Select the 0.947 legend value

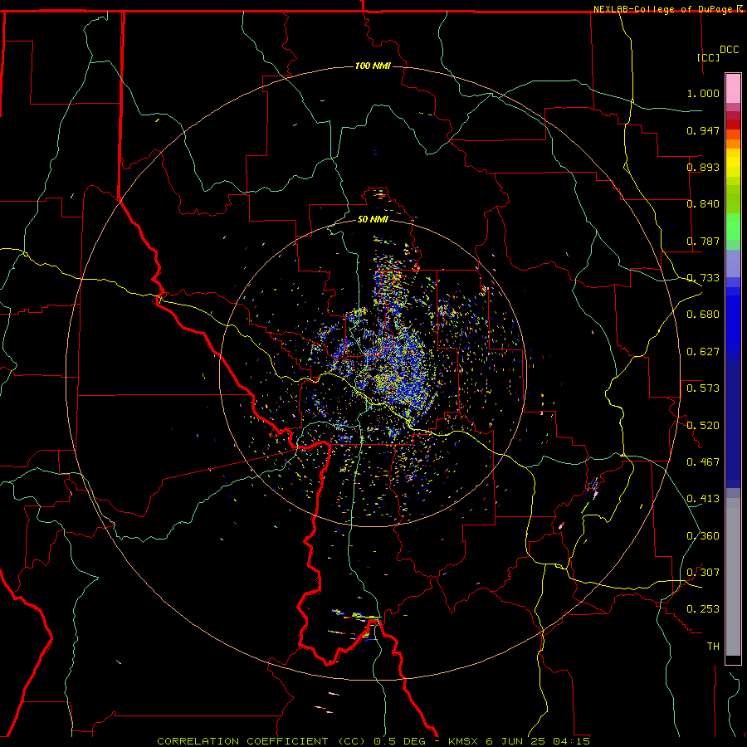click(703, 130)
